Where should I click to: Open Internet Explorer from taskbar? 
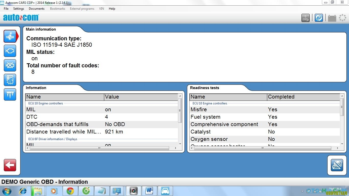(x=23, y=191)
